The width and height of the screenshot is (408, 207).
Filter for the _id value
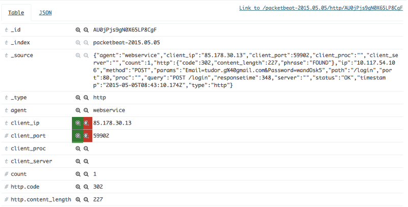pyautogui.click(x=78, y=30)
